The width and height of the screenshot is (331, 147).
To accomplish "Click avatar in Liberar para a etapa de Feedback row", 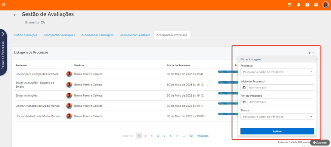I will (x=69, y=74).
